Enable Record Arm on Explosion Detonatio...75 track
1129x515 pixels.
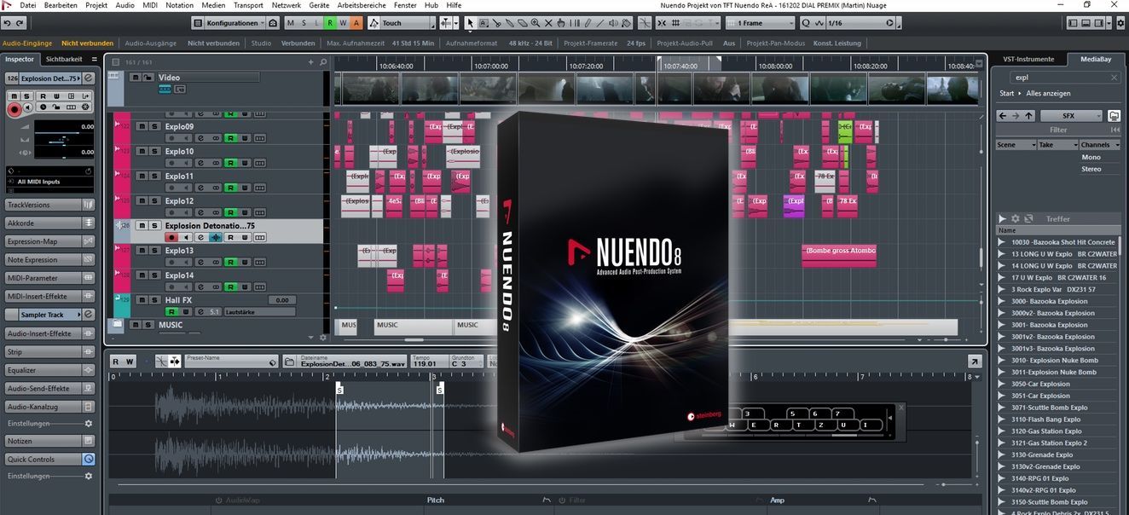coord(171,237)
